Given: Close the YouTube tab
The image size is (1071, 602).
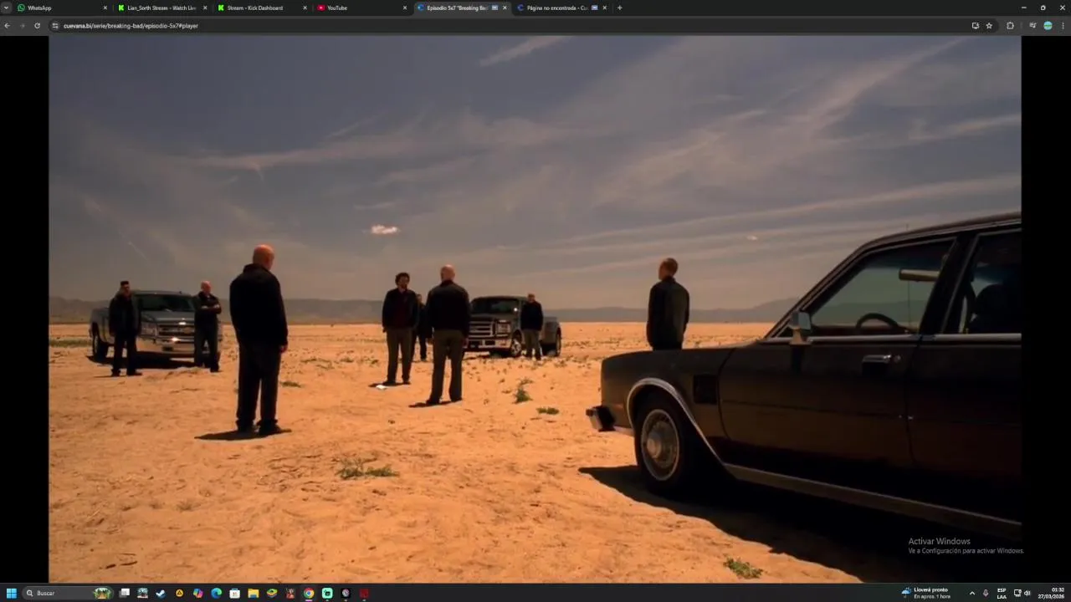Looking at the screenshot, I should 405,8.
